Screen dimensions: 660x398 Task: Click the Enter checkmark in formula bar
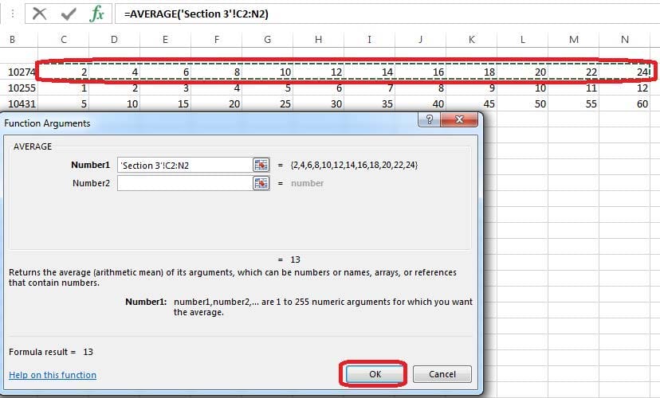(69, 14)
